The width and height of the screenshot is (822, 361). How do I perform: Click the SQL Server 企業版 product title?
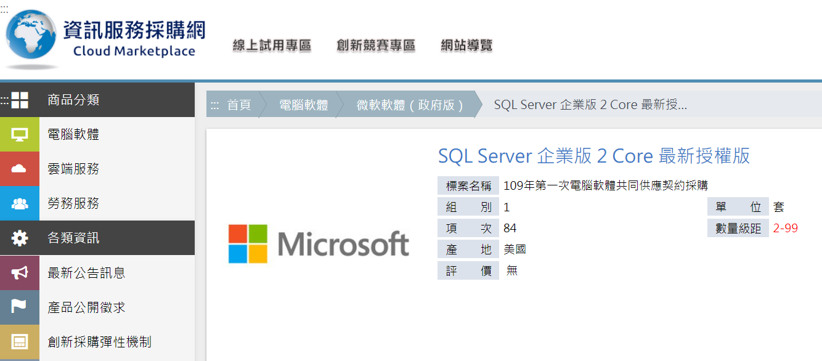tap(593, 156)
